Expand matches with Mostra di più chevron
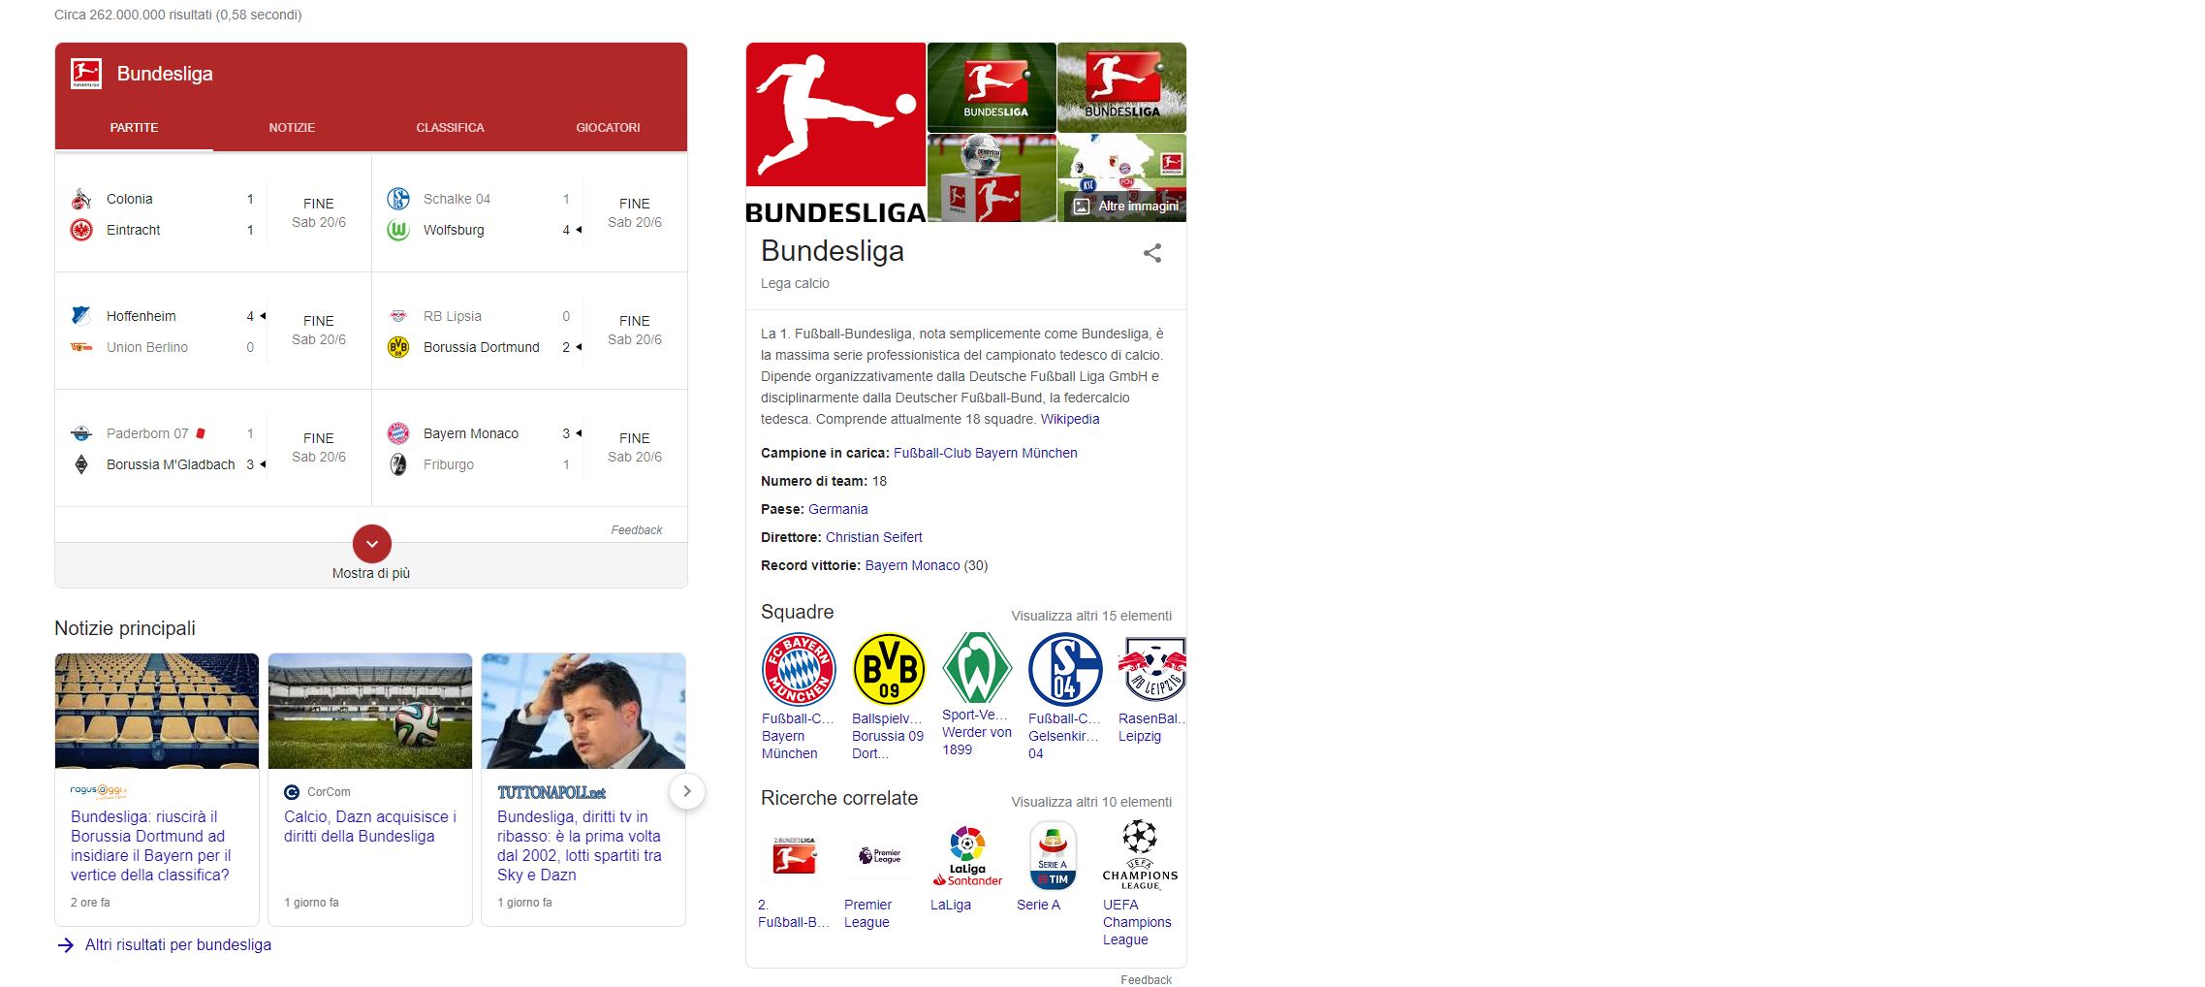The image size is (2205, 987). [x=372, y=544]
